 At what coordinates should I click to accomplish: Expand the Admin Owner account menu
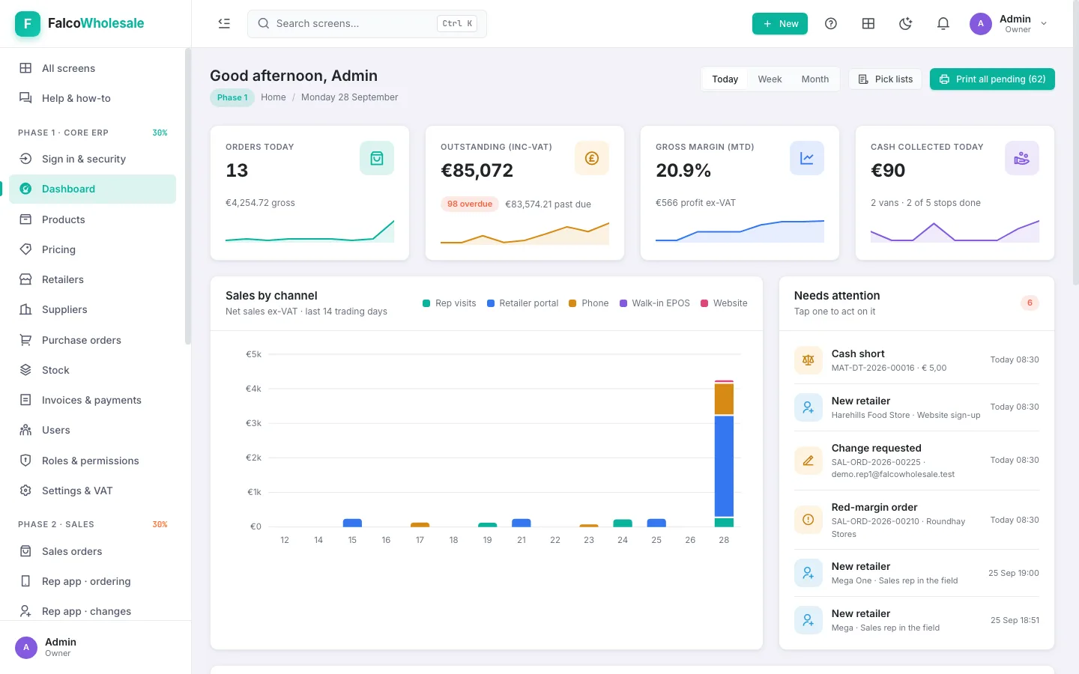[x=1009, y=23]
